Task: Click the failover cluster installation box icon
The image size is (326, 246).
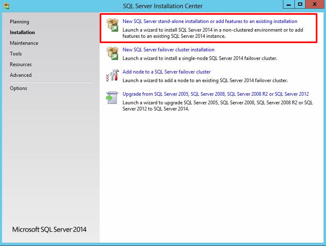Action: click(x=112, y=53)
